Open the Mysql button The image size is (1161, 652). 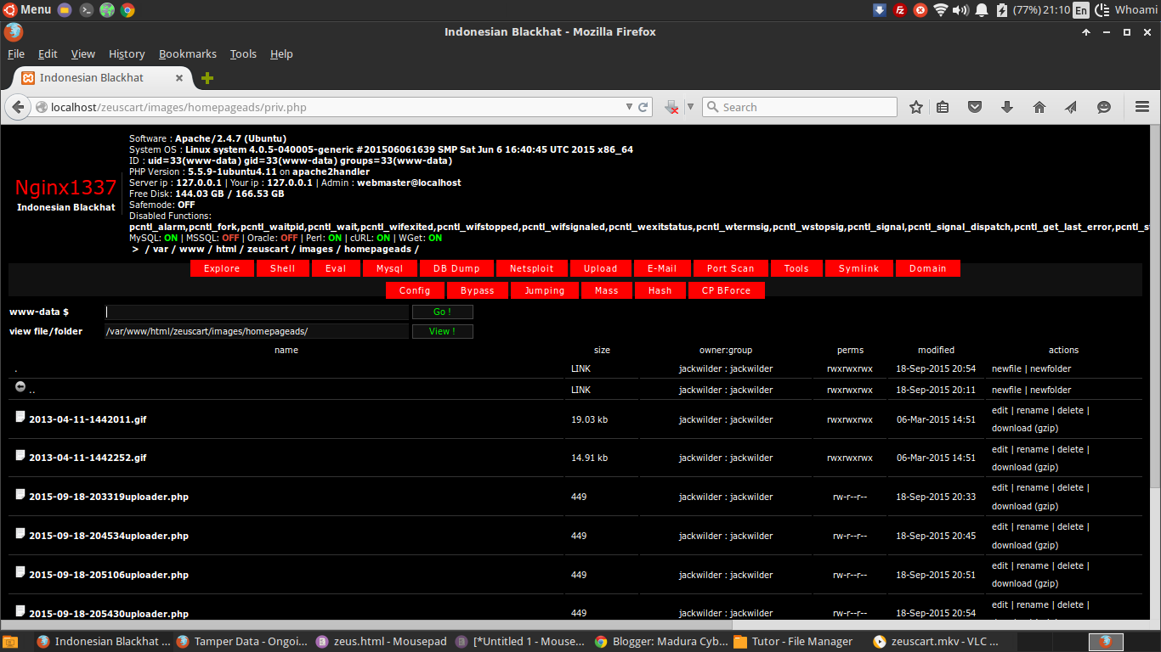[x=389, y=268]
